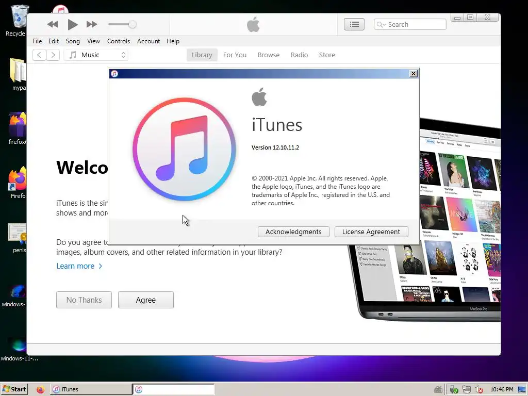Viewport: 528px width, 396px height.
Task: Click the Show desktop icon in tray
Action: click(522, 390)
